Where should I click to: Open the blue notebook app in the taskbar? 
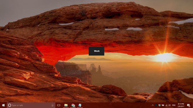pyautogui.click(x=80, y=105)
